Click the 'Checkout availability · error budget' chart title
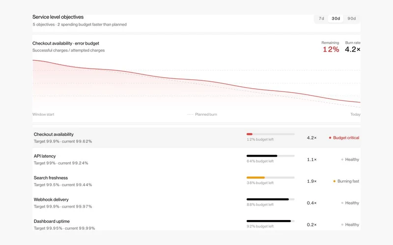The image size is (393, 245). [66, 43]
